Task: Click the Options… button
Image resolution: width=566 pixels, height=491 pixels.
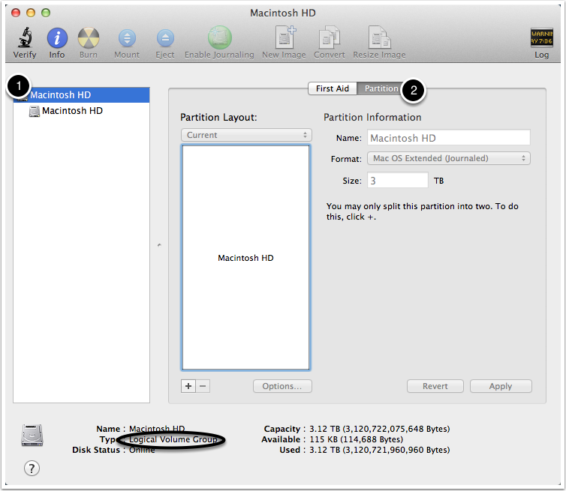Action: click(x=282, y=386)
